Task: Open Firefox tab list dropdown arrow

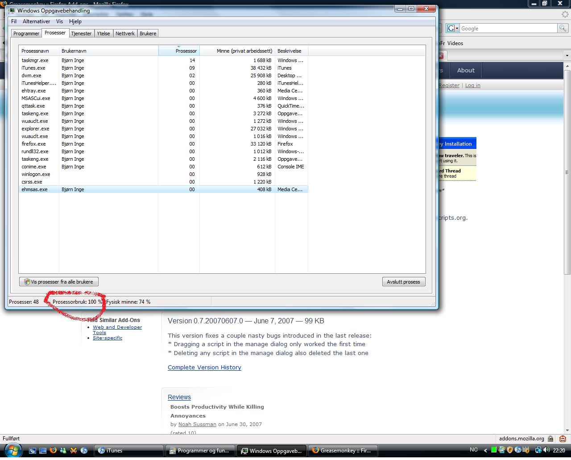Action: point(567,56)
